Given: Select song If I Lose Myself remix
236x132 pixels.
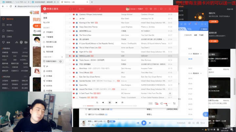Looking at the screenshot, I should pyautogui.click(x=96, y=43).
